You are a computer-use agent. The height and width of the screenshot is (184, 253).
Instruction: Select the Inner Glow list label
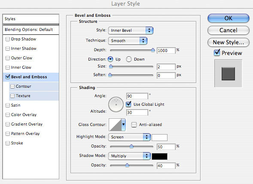coord(21,67)
